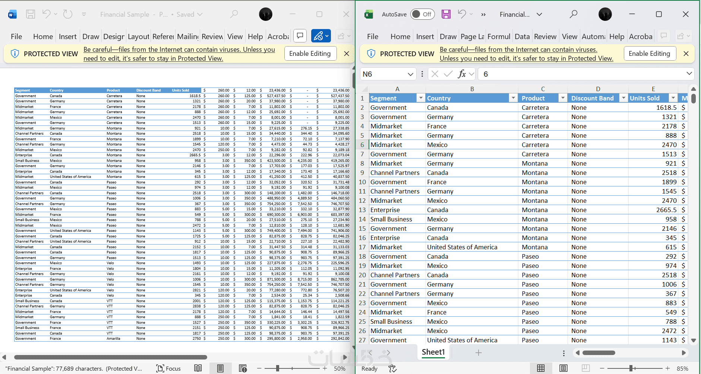This screenshot has width=701, height=374.
Task: Open the Insert tab in Word
Action: pos(67,36)
